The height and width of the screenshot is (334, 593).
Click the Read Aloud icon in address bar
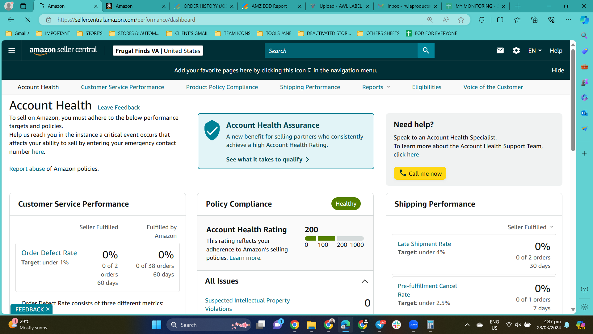pyautogui.click(x=445, y=20)
